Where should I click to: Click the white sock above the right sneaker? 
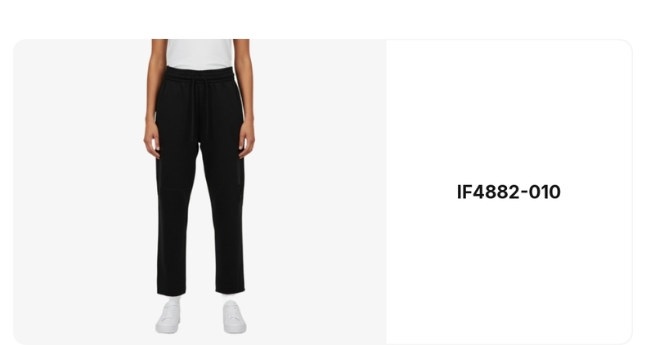229,299
